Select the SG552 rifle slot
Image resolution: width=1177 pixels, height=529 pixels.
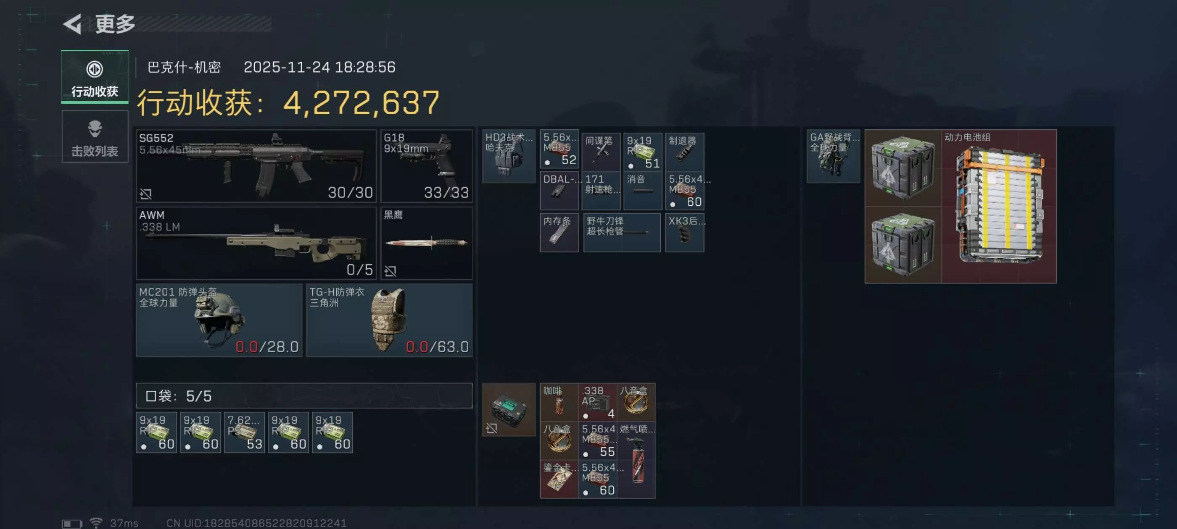(256, 166)
